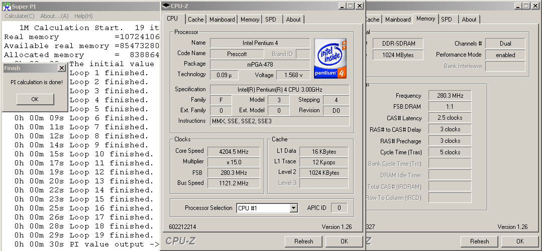Click the Stepping value 4
This screenshot has height=251, width=542.
point(336,100)
